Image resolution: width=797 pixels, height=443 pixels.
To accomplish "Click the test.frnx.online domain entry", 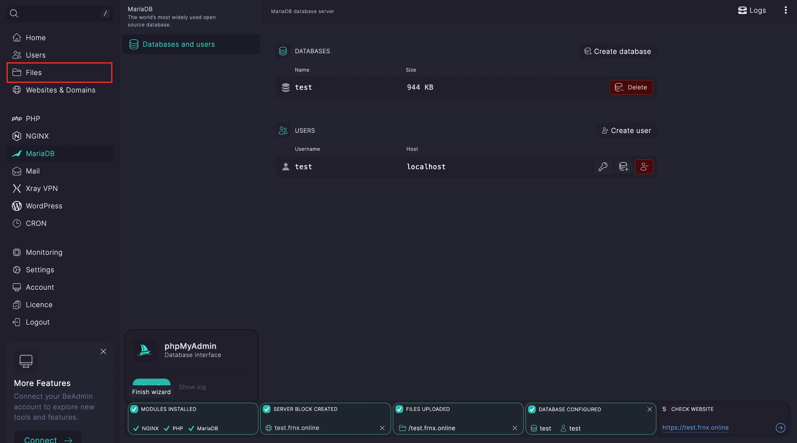I will (x=292, y=428).
